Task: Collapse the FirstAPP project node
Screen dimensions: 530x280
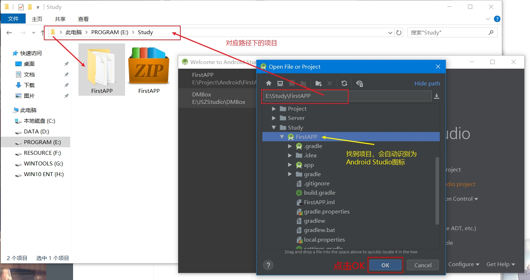Action: 282,137
